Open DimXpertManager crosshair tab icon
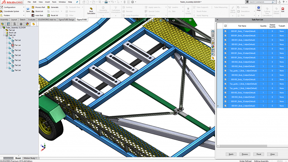 21,24
